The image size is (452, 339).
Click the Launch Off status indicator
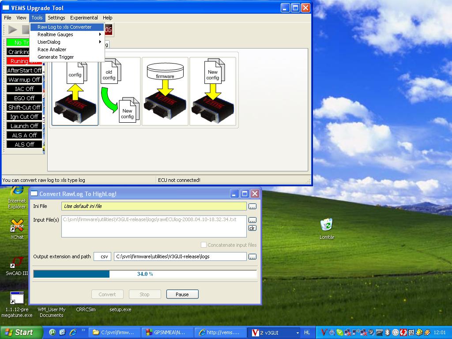pyautogui.click(x=25, y=126)
